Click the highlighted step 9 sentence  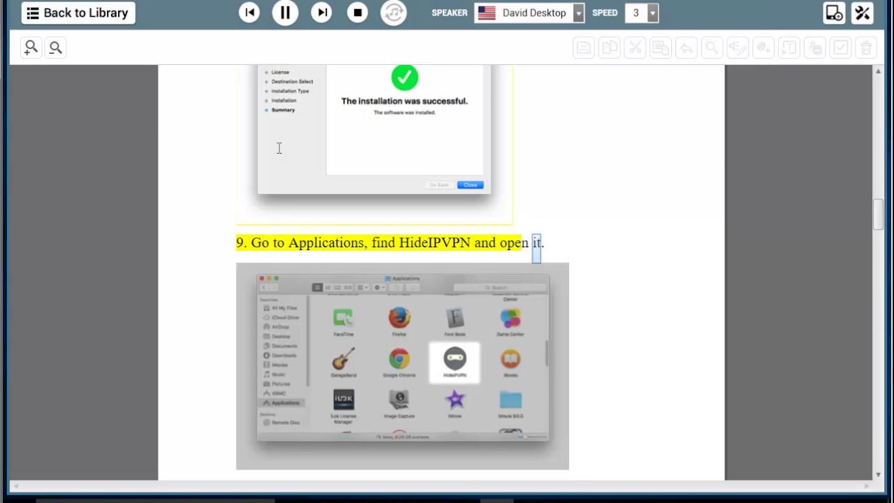tap(390, 242)
